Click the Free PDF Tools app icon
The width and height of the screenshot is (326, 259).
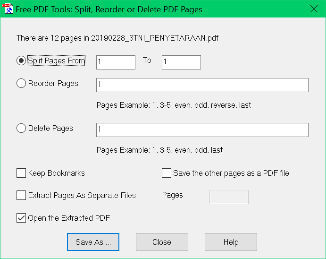8,9
